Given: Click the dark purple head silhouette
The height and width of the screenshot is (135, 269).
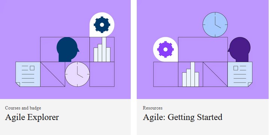Looking at the screenshot, I should point(239,49).
